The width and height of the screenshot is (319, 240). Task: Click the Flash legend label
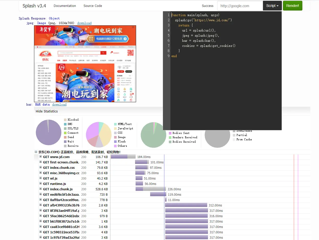click(122, 141)
